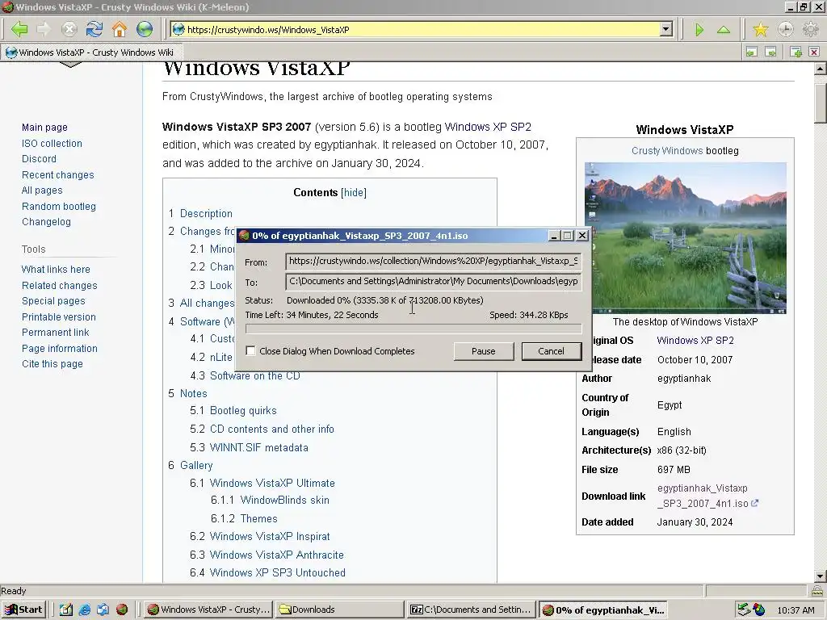
Task: Click the Safely Remove Hardware tray icon
Action: coord(744,610)
